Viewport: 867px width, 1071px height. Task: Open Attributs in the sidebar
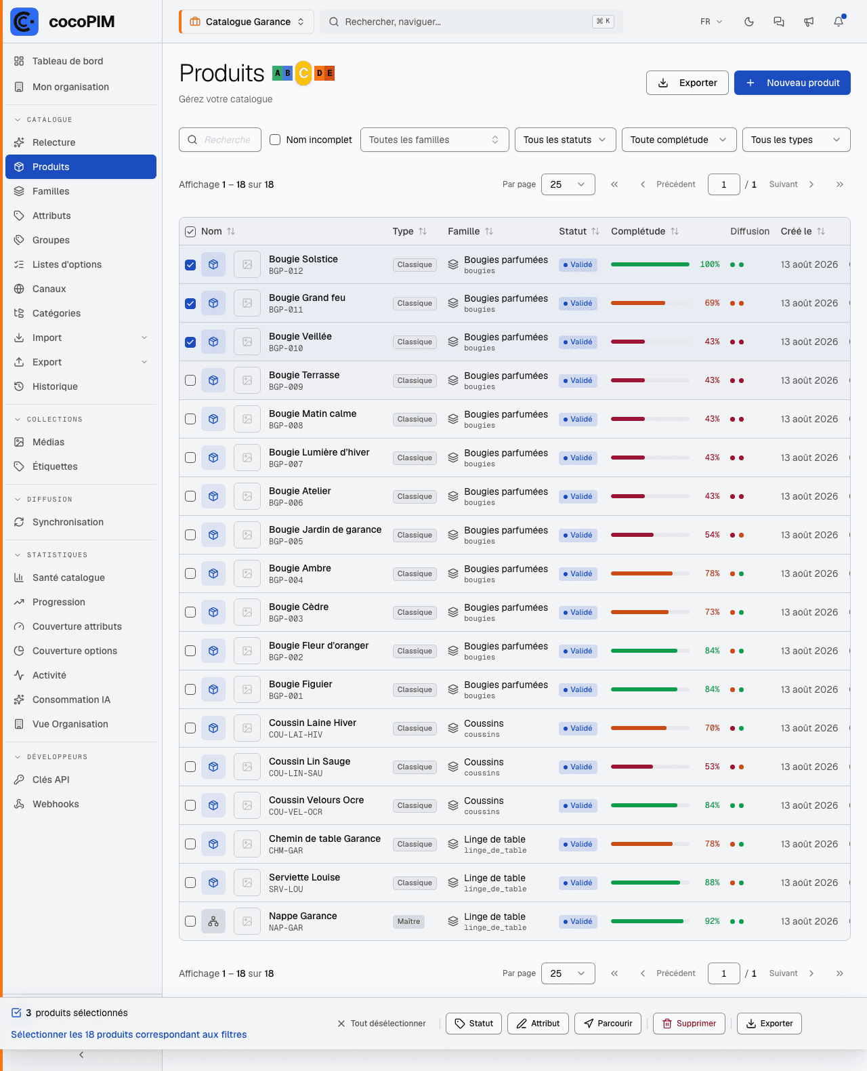click(81, 216)
